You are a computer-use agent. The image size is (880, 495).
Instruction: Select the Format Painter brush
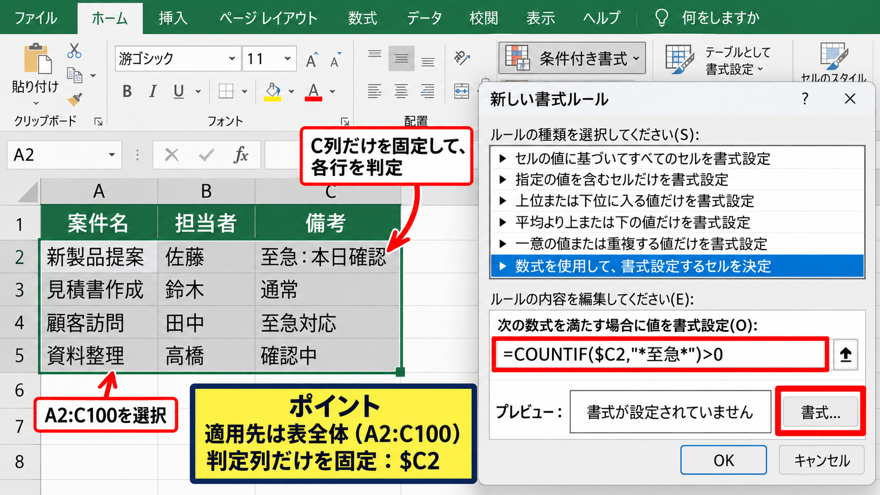tap(75, 99)
